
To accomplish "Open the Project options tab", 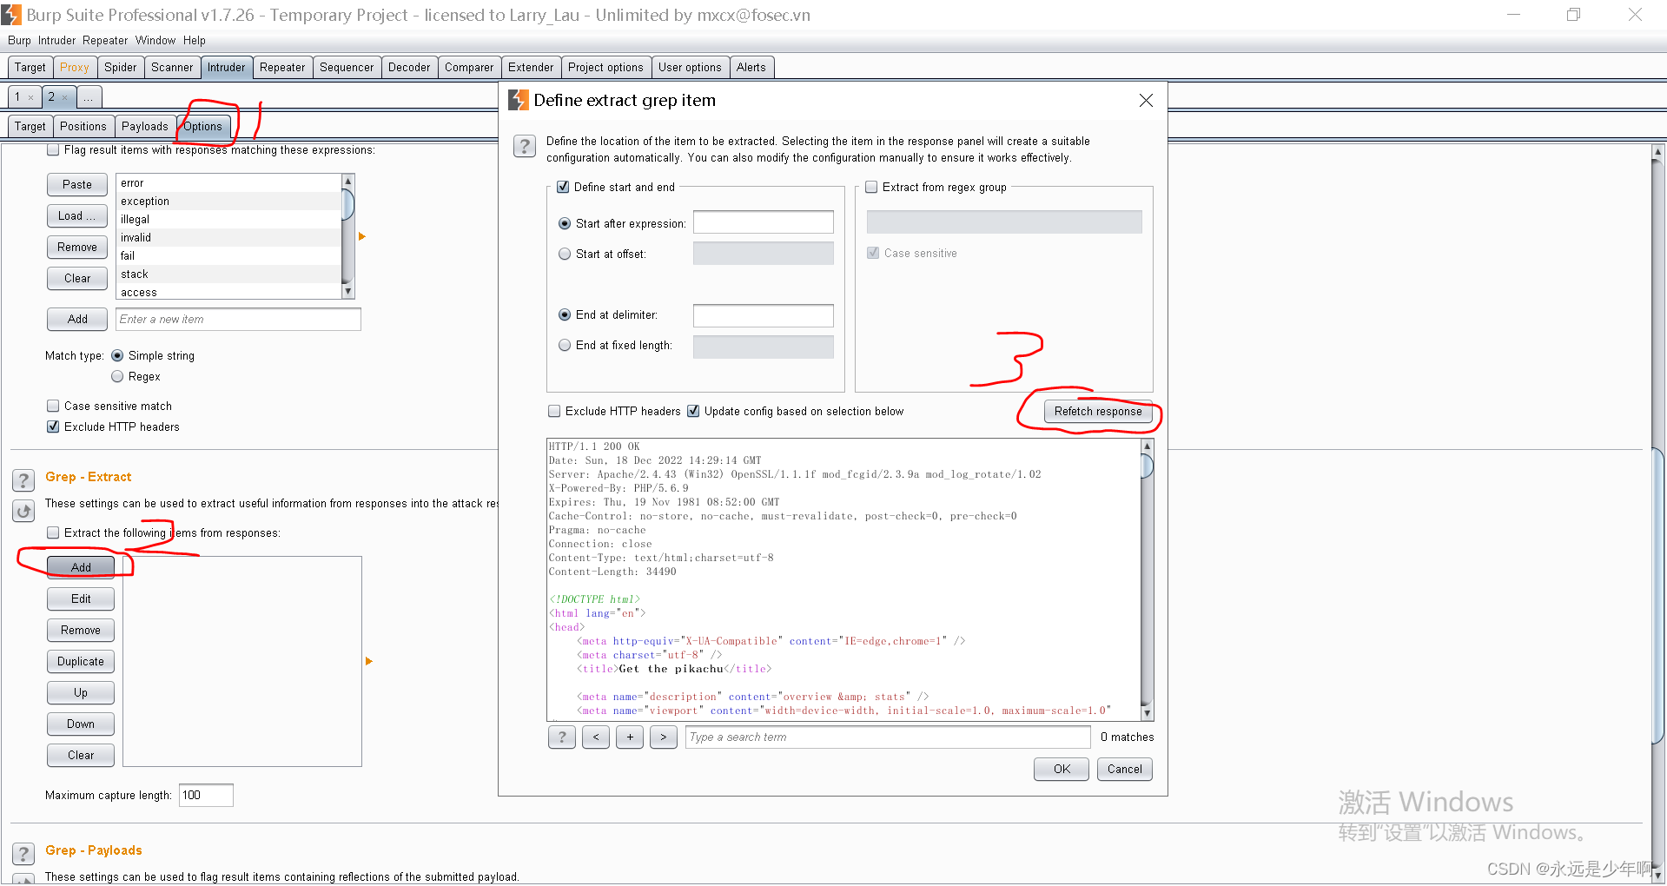I will pos(605,67).
